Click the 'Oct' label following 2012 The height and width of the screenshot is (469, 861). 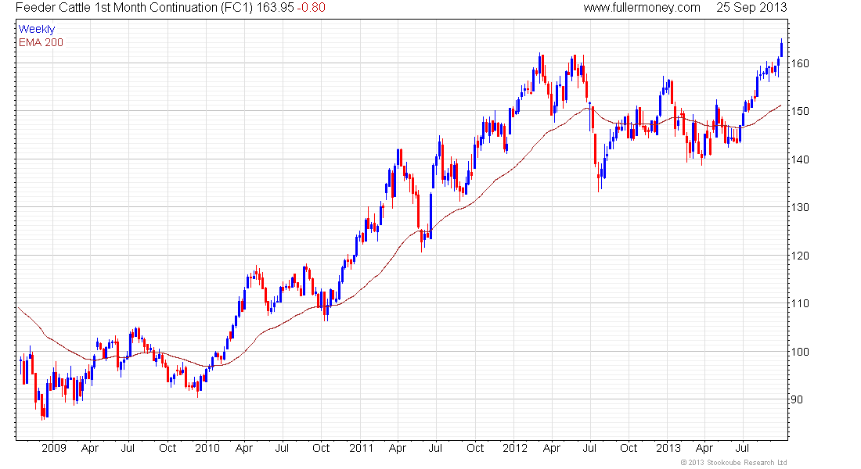pyautogui.click(x=629, y=448)
